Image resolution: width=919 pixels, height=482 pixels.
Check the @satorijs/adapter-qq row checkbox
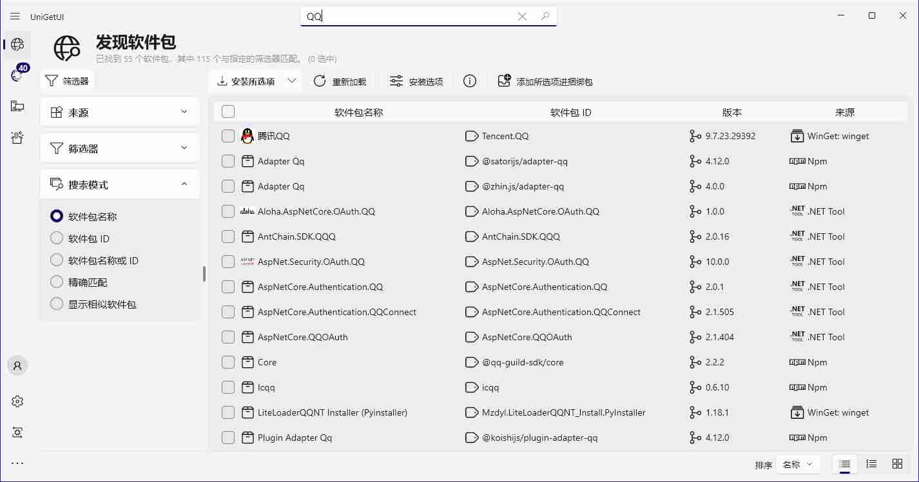coord(228,161)
